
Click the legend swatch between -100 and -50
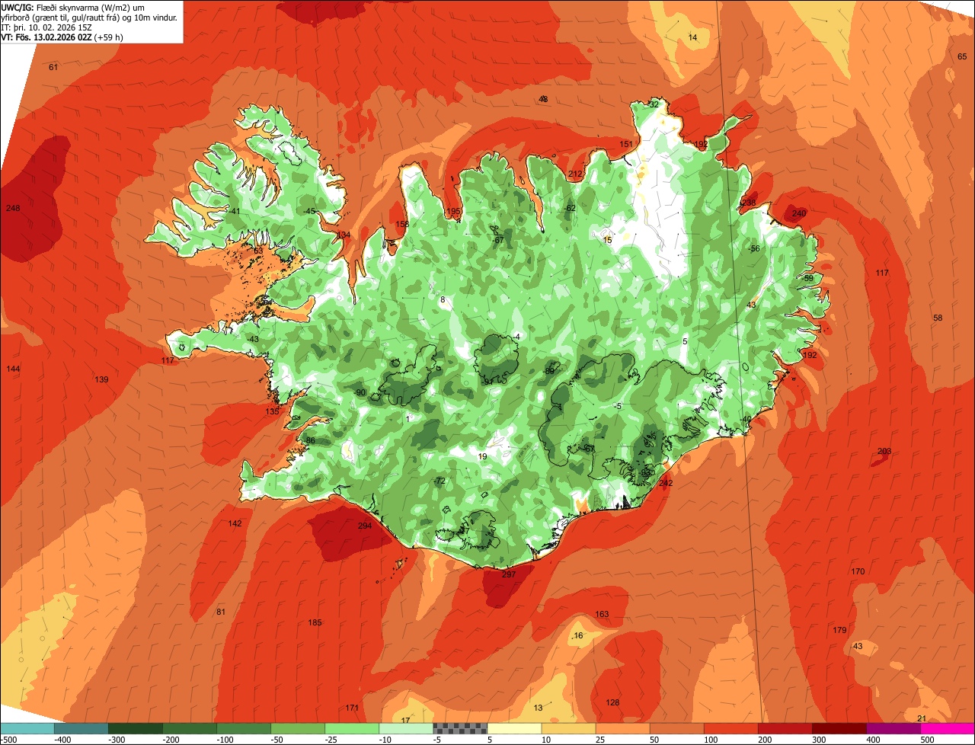click(244, 728)
